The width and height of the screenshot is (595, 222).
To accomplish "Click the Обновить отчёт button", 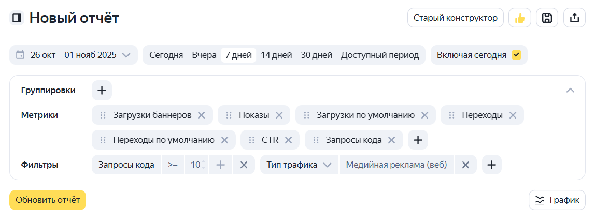I will pyautogui.click(x=48, y=200).
